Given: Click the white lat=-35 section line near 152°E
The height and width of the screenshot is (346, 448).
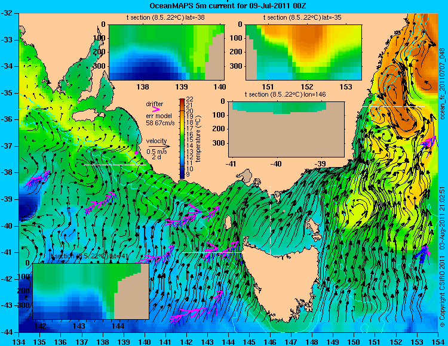Looking at the screenshot, I should point(394,106).
